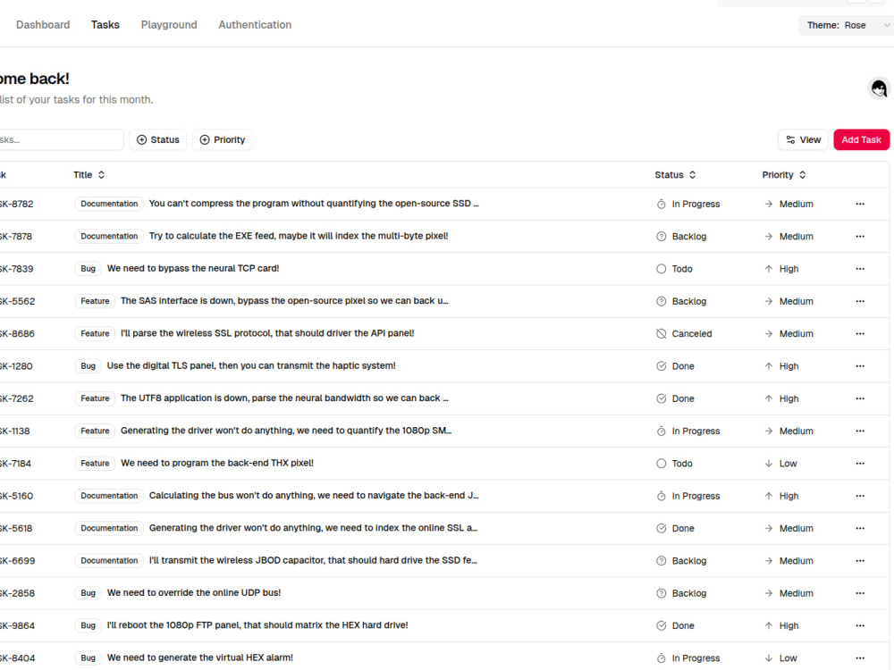Click In Progress timer icon in row 8782

[661, 204]
